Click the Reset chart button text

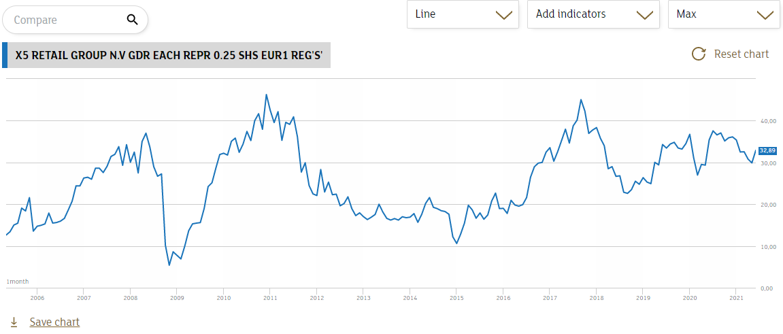coord(742,54)
